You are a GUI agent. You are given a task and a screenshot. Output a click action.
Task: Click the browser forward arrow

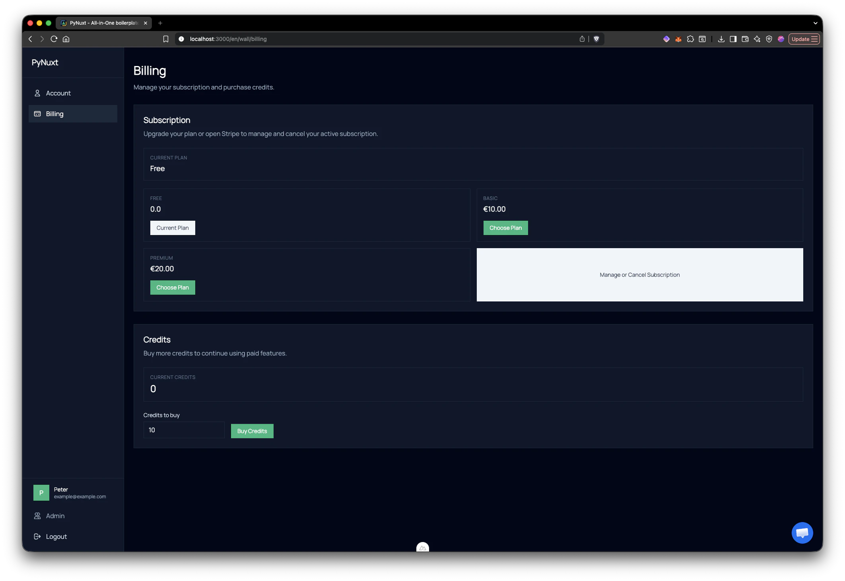pos(42,39)
